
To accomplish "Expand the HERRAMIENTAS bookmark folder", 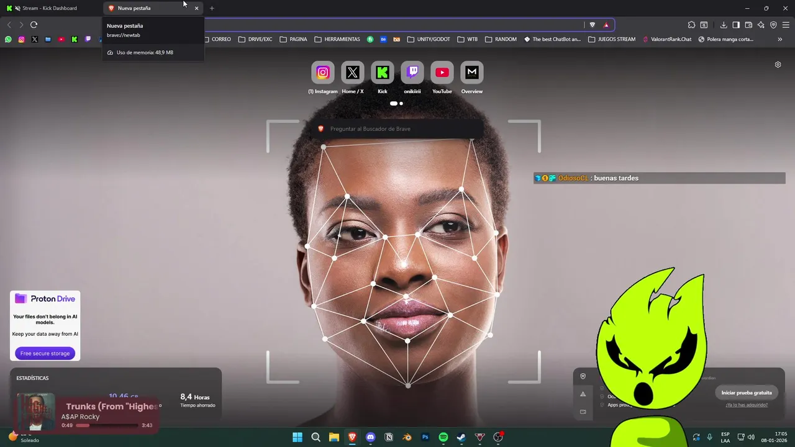I will point(337,39).
